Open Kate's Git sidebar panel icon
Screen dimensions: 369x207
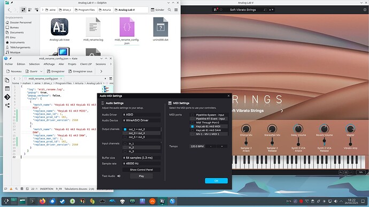pyautogui.click(x=7, y=97)
